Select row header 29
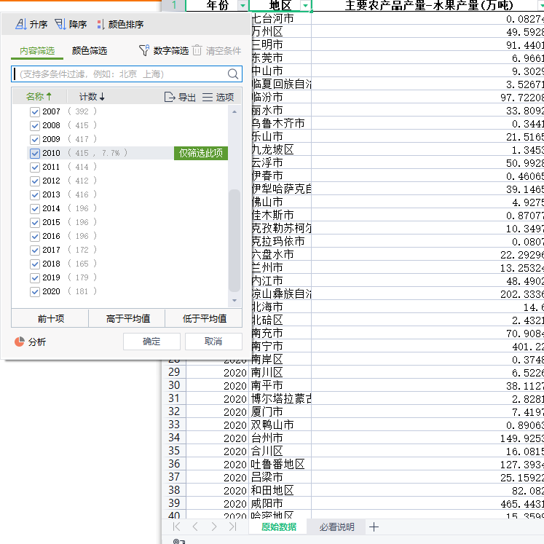 coord(174,372)
